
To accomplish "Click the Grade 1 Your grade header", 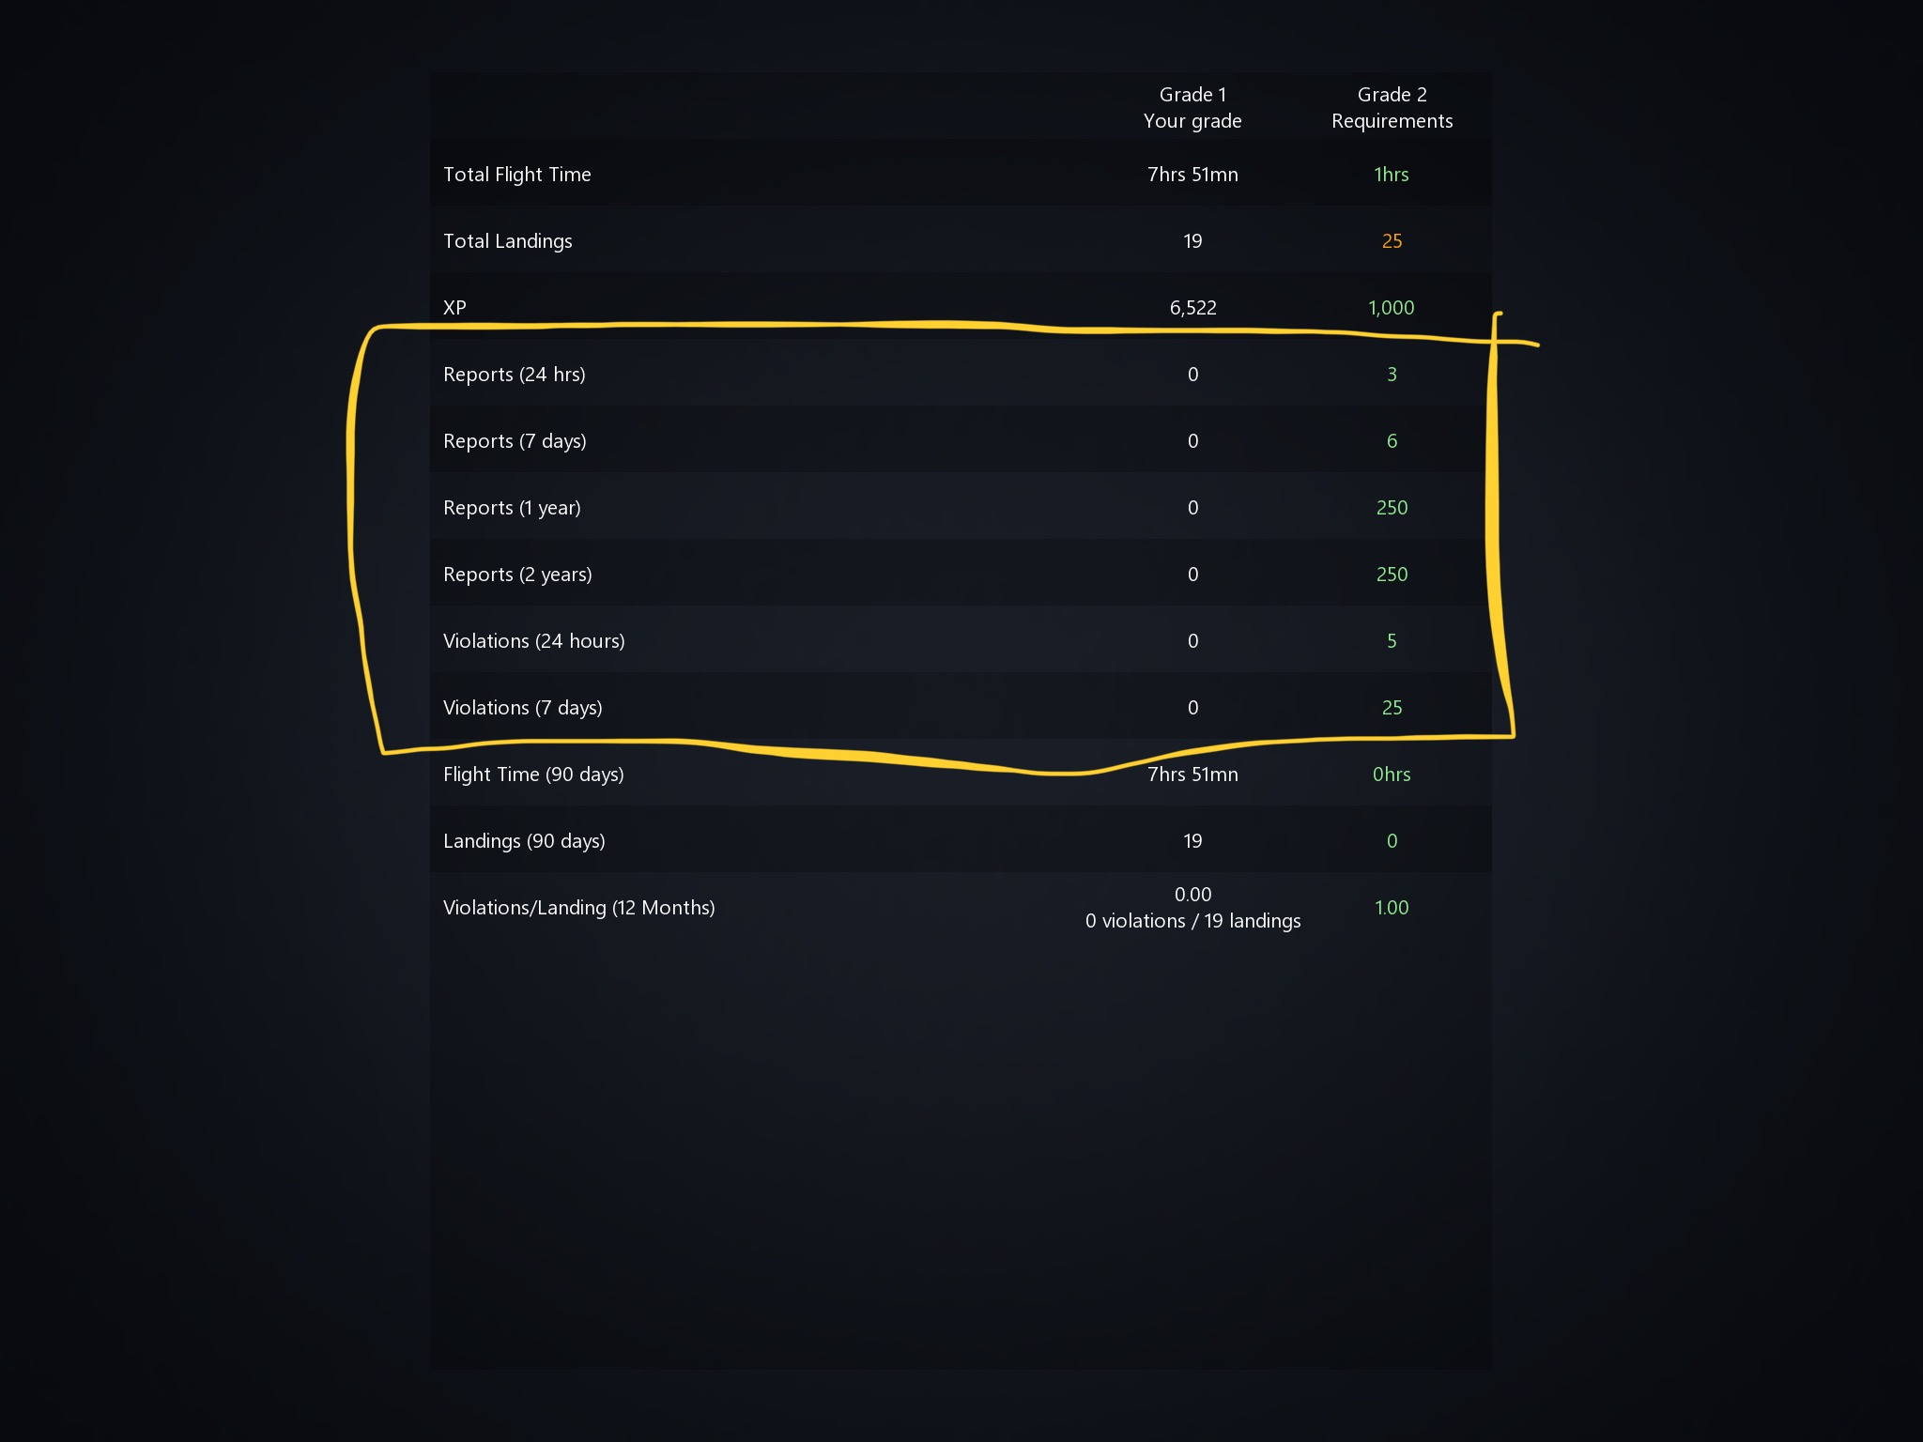I will coord(1192,107).
